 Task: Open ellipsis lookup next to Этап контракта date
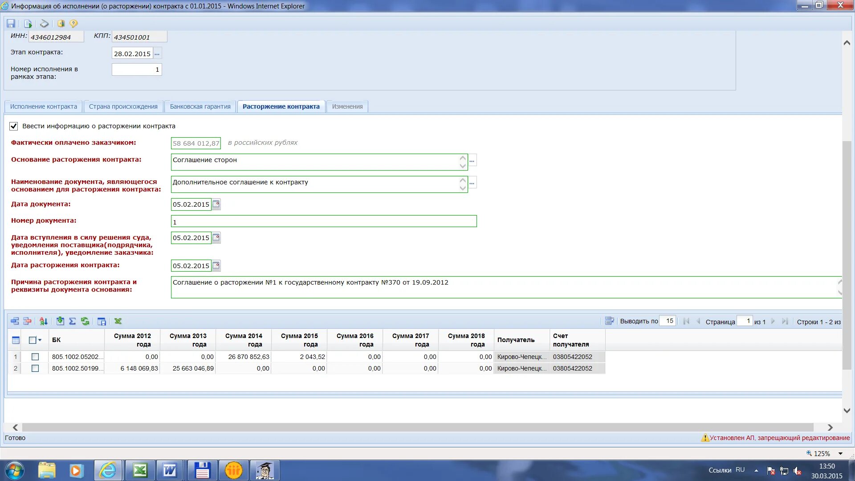[x=157, y=54]
